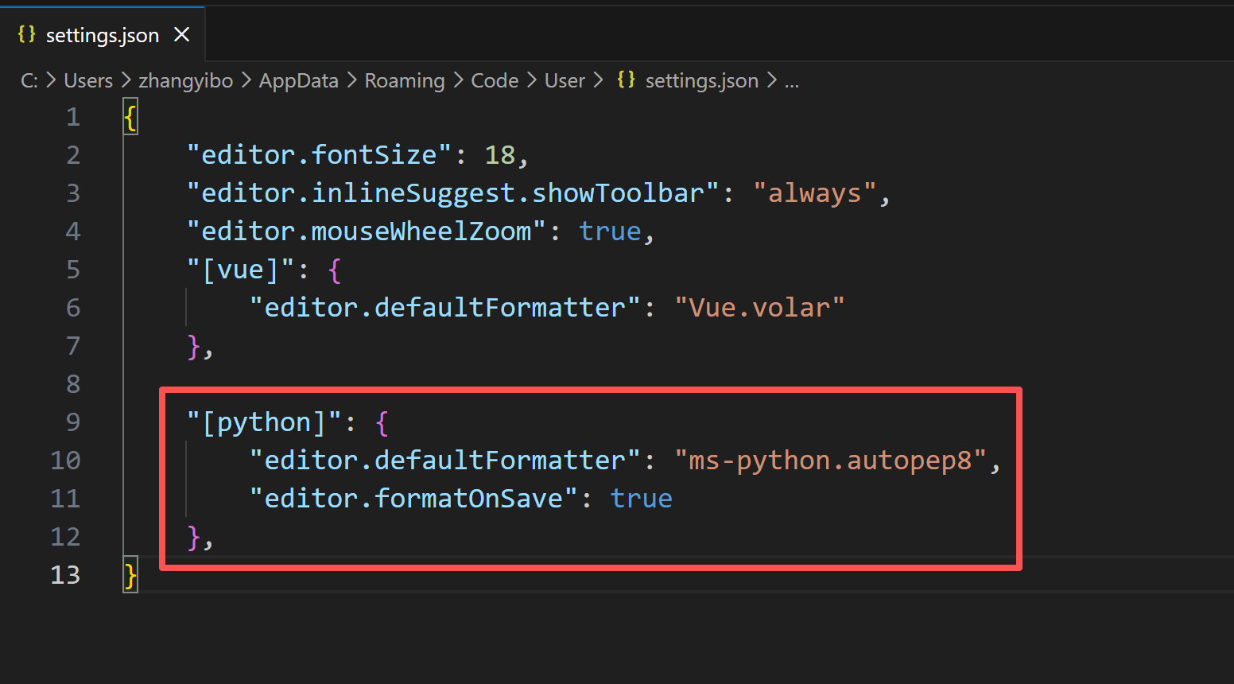Click the "always" showToolbar value
The width and height of the screenshot is (1234, 684).
click(x=814, y=193)
